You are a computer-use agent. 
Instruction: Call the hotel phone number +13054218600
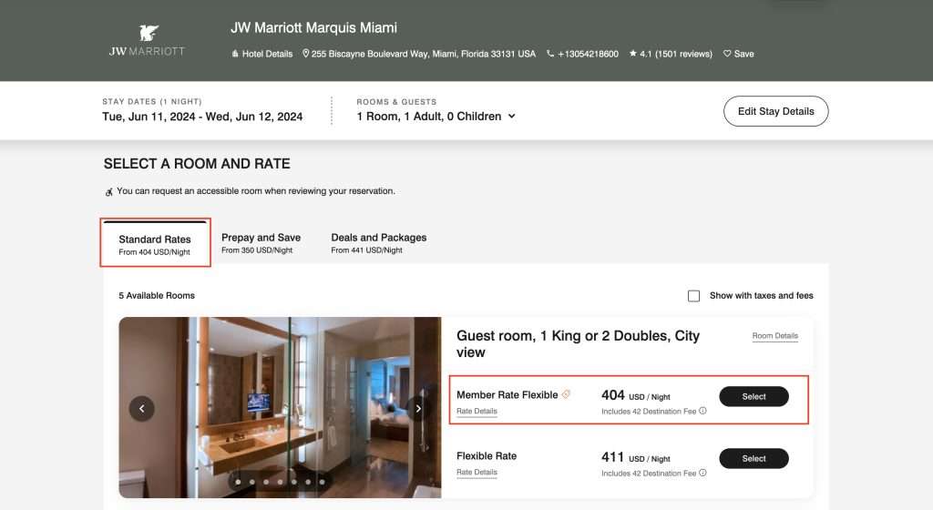tap(582, 54)
